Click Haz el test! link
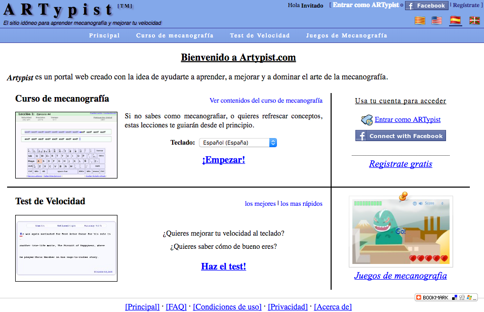The height and width of the screenshot is (312, 484). pos(223,266)
